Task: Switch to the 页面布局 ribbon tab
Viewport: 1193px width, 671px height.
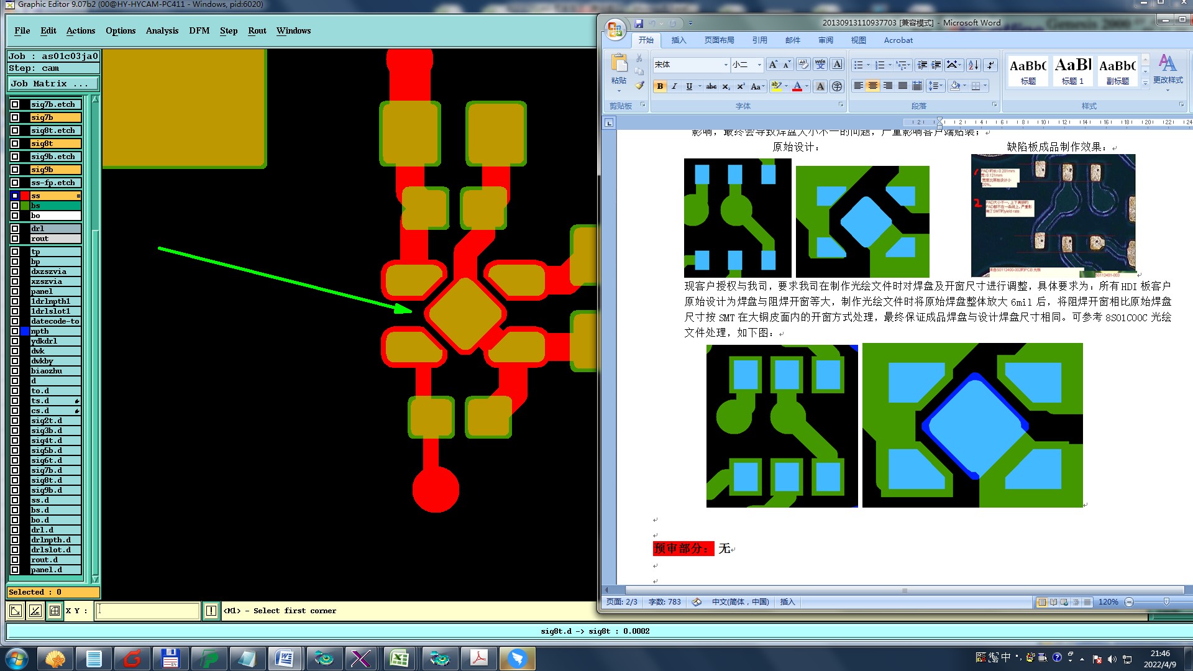Action: click(x=719, y=40)
